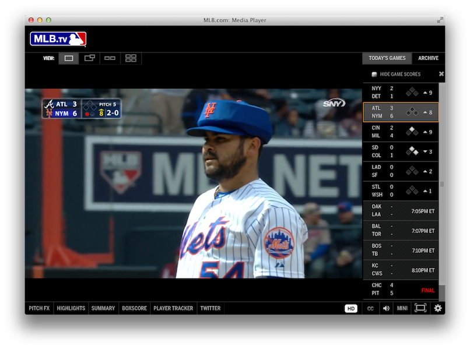Open settings gear menu
Viewport: 470px width, 349px height.
pyautogui.click(x=438, y=308)
